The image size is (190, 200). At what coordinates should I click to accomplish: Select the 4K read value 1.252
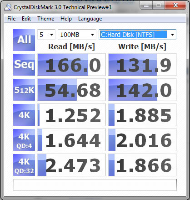point(71,115)
